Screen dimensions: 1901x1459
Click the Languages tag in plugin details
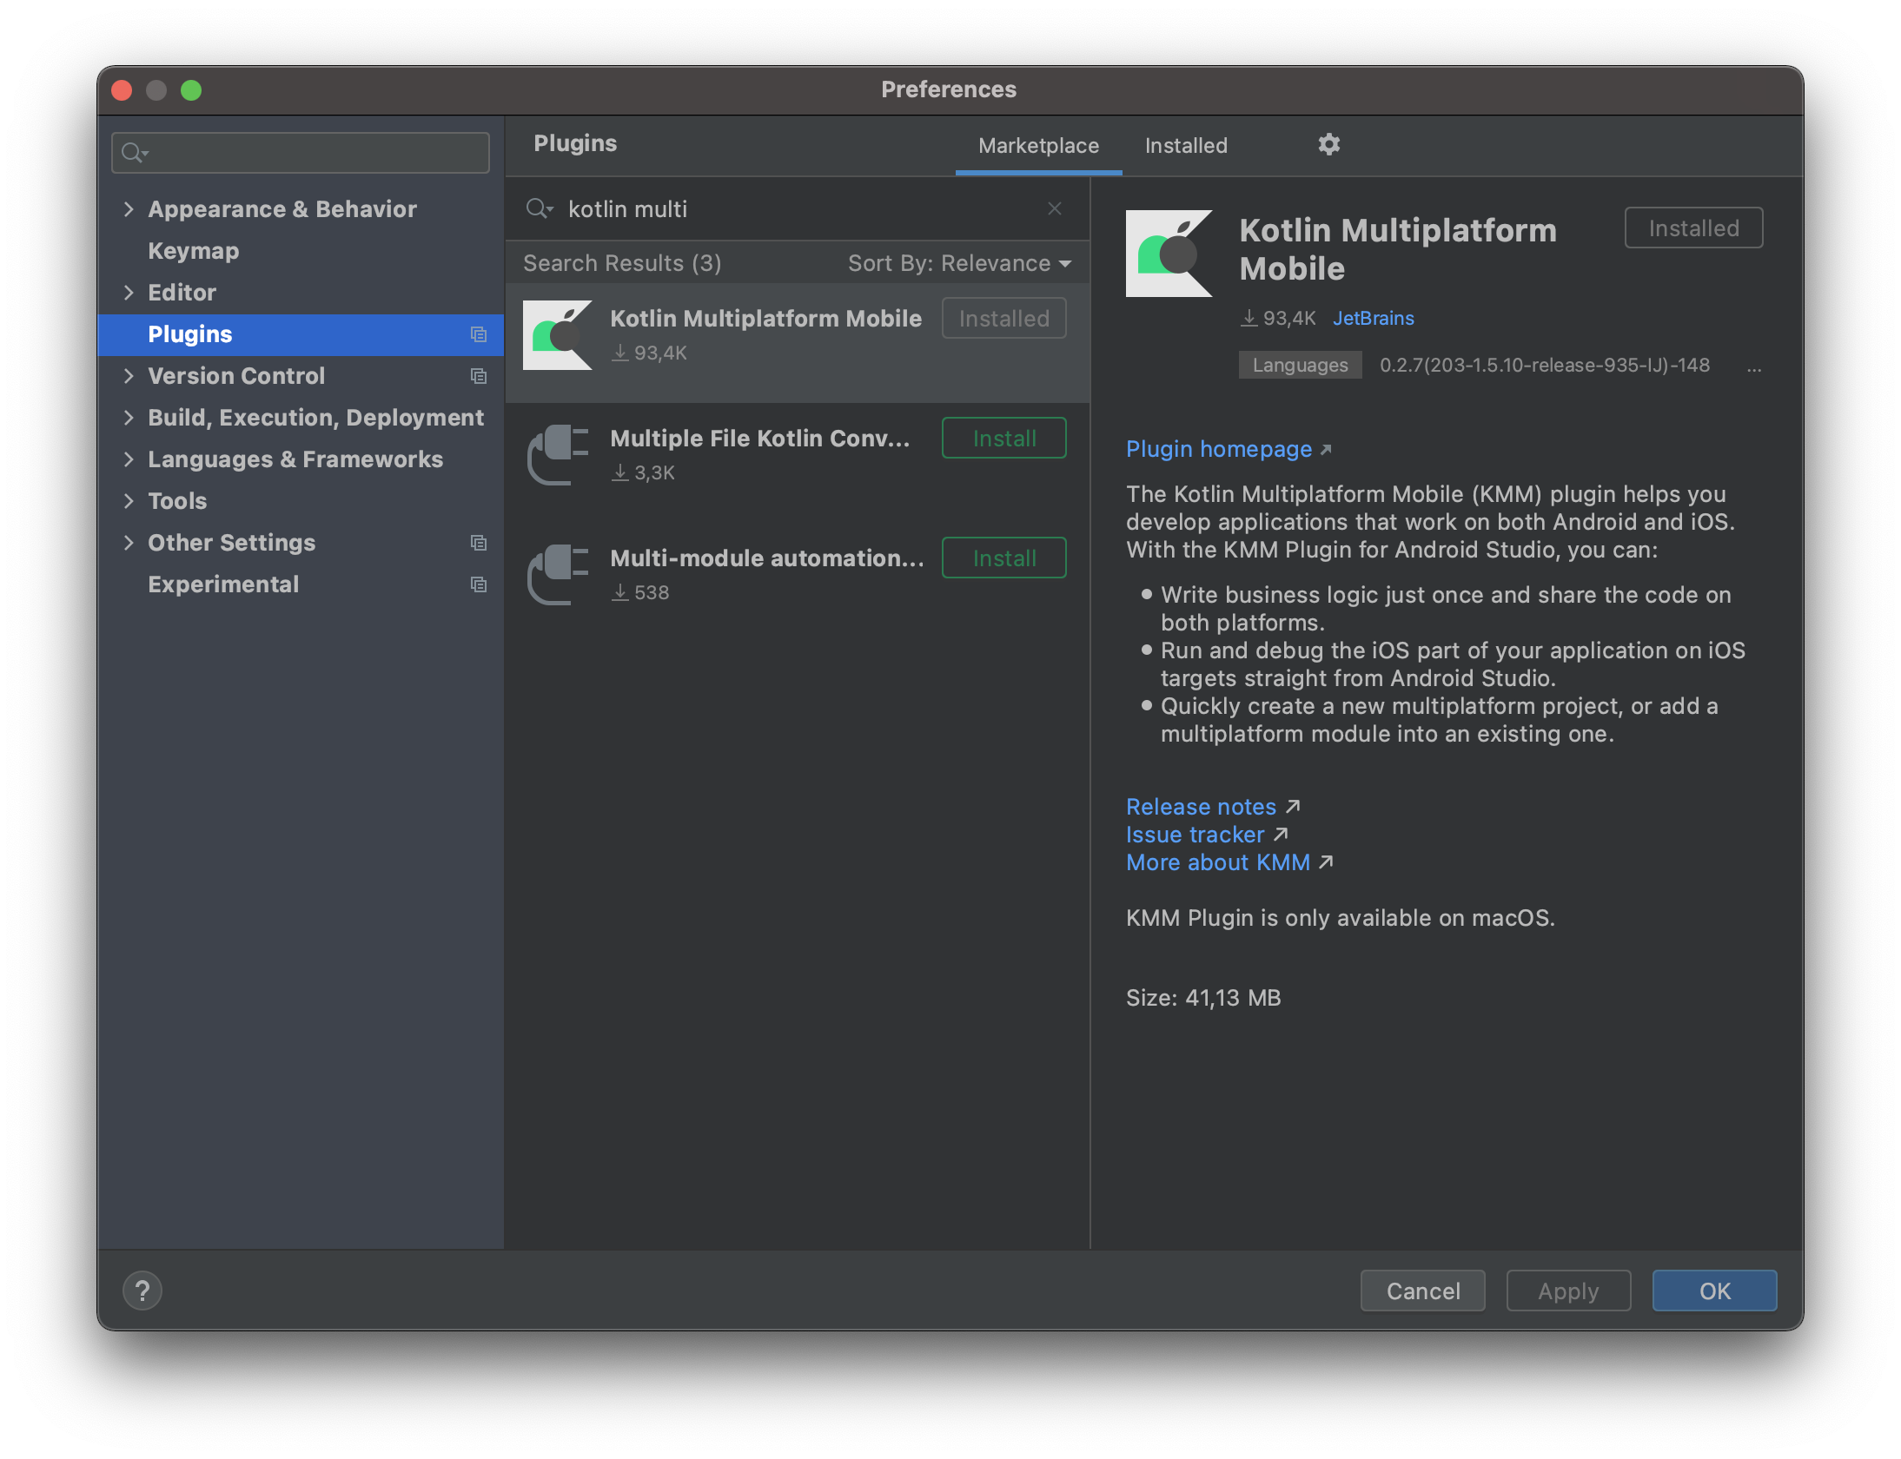pyautogui.click(x=1300, y=365)
